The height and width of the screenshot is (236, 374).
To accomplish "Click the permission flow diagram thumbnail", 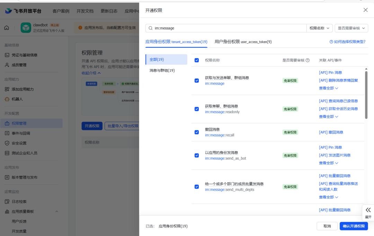I will [x=110, y=96].
